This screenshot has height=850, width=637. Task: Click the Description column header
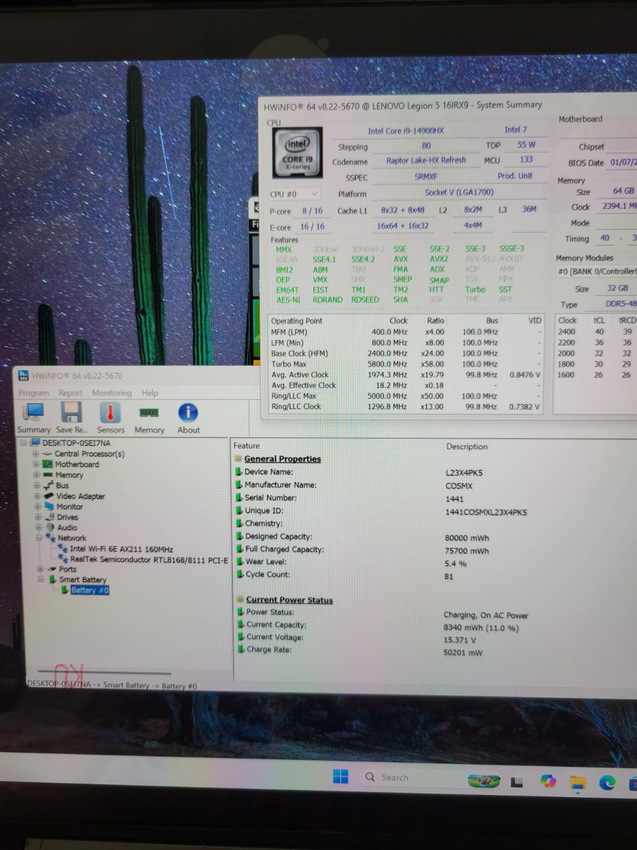pyautogui.click(x=467, y=446)
